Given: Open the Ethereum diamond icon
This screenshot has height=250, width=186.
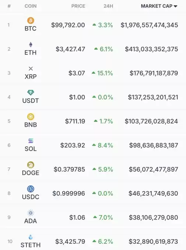Looking at the screenshot, I should (x=31, y=44).
